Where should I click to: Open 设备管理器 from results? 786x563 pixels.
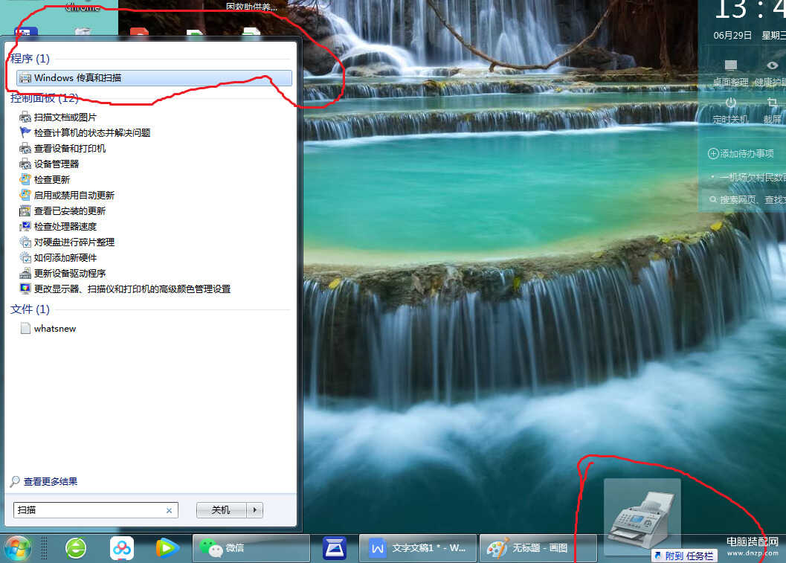pyautogui.click(x=57, y=164)
